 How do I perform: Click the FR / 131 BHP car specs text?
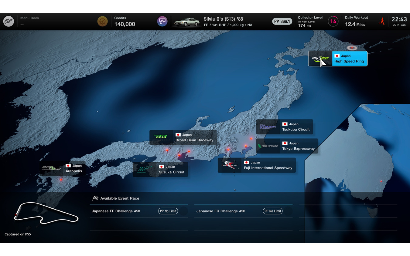coord(228,25)
